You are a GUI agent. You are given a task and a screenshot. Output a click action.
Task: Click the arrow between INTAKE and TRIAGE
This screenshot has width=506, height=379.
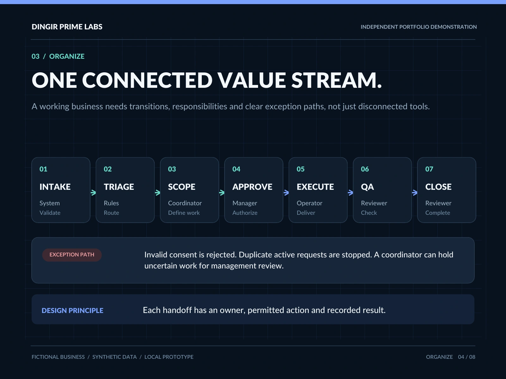pyautogui.click(x=93, y=193)
